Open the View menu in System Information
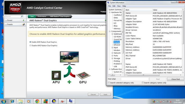 pyautogui.click(x=119, y=6)
